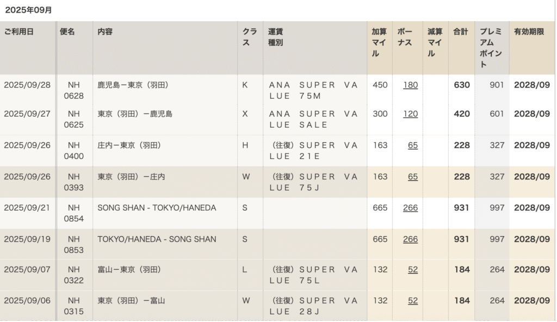The image size is (557, 322).
Task: Click the ご利用日 column header
Action: click(19, 32)
